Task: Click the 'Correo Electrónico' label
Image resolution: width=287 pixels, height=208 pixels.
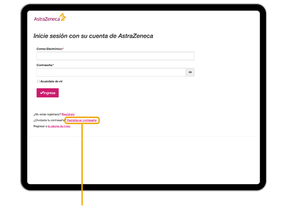Action: point(50,49)
